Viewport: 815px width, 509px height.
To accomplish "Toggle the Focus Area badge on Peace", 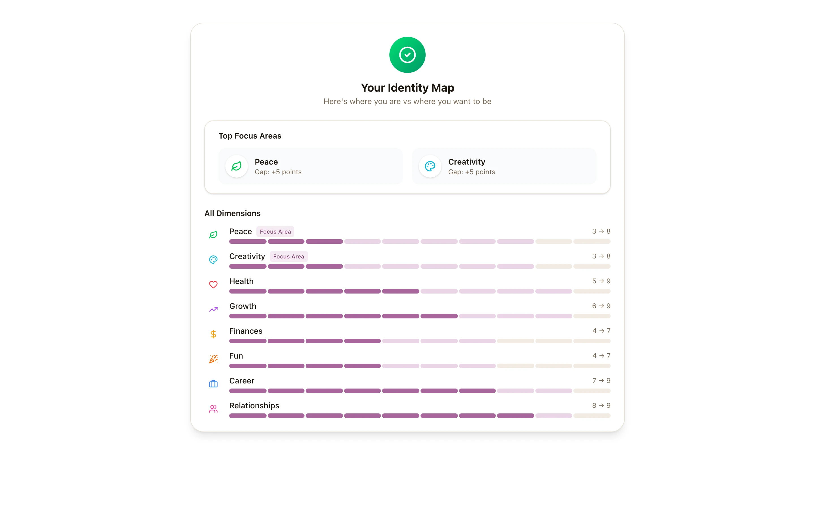I will tap(275, 231).
